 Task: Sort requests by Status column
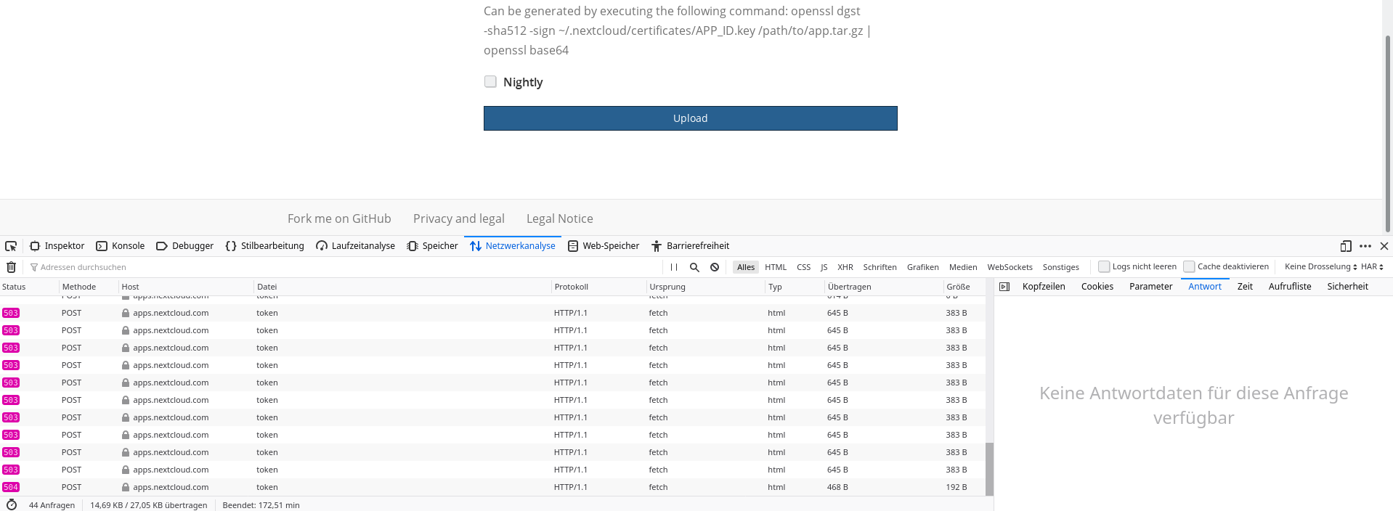[29, 287]
